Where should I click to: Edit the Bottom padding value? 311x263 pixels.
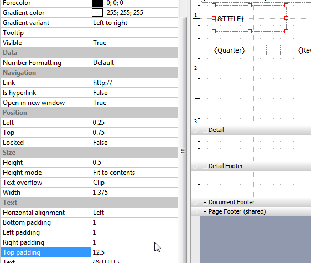pyautogui.click(x=134, y=222)
